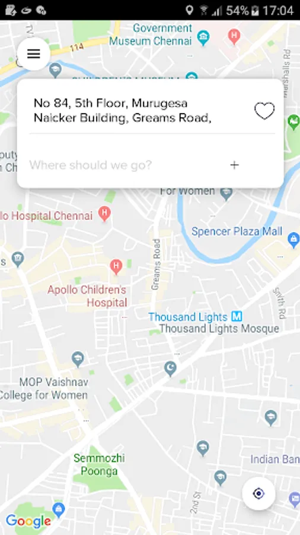Tap the location status bar icon
The width and height of the screenshot is (300, 535).
pyautogui.click(x=190, y=10)
